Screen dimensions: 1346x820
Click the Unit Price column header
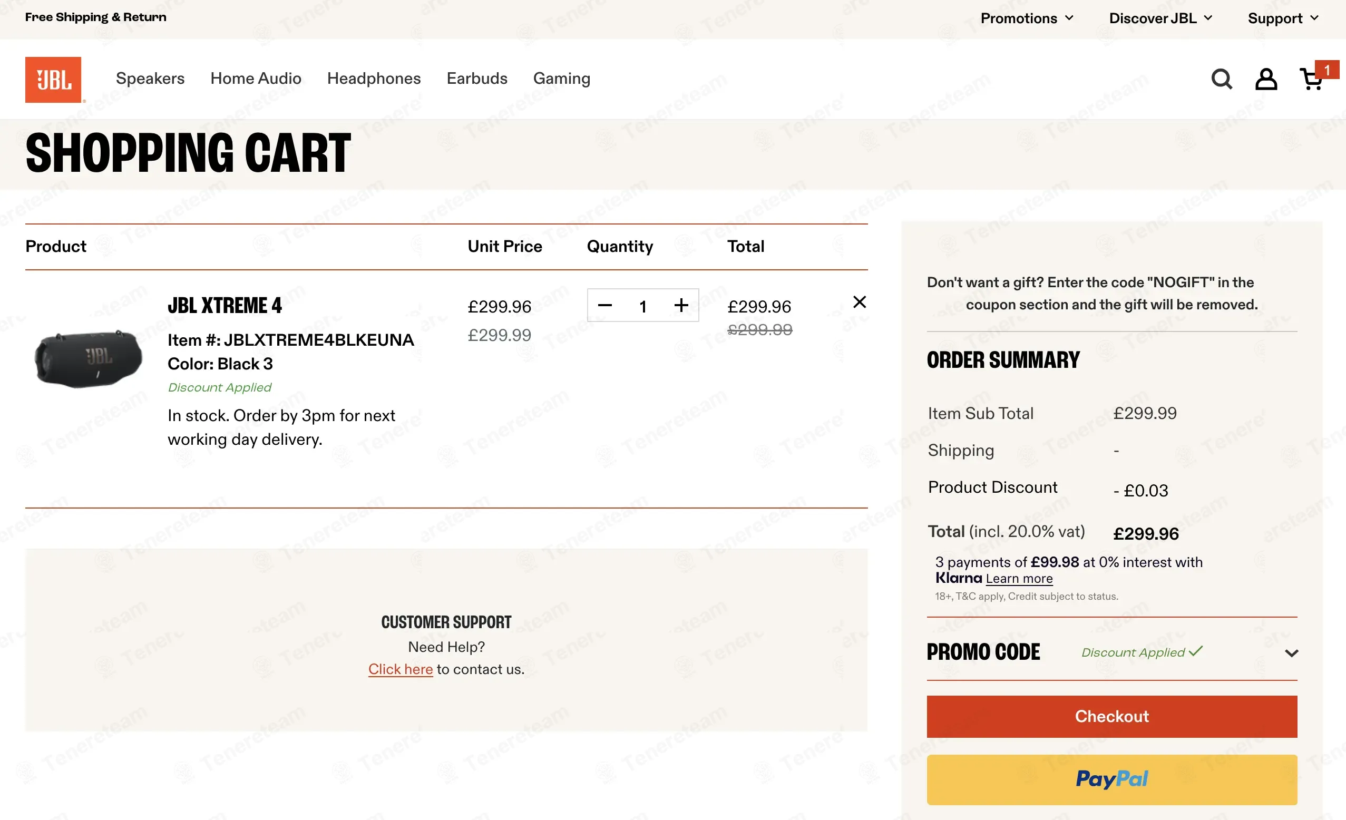505,247
